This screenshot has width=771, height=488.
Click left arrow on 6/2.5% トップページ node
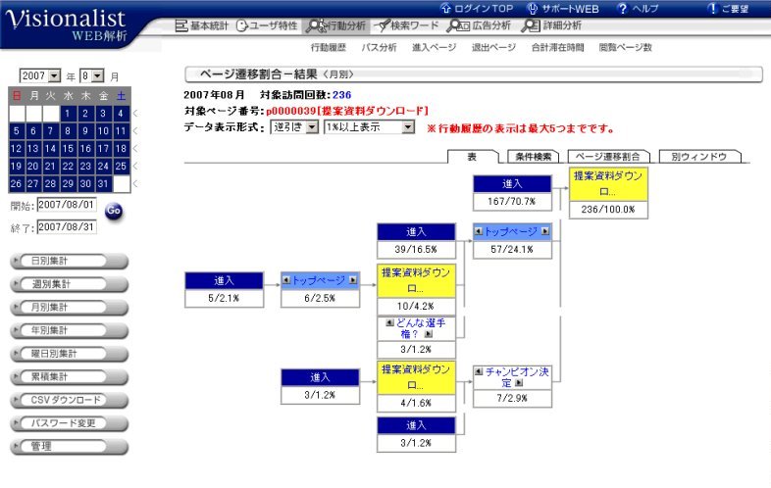tap(286, 279)
